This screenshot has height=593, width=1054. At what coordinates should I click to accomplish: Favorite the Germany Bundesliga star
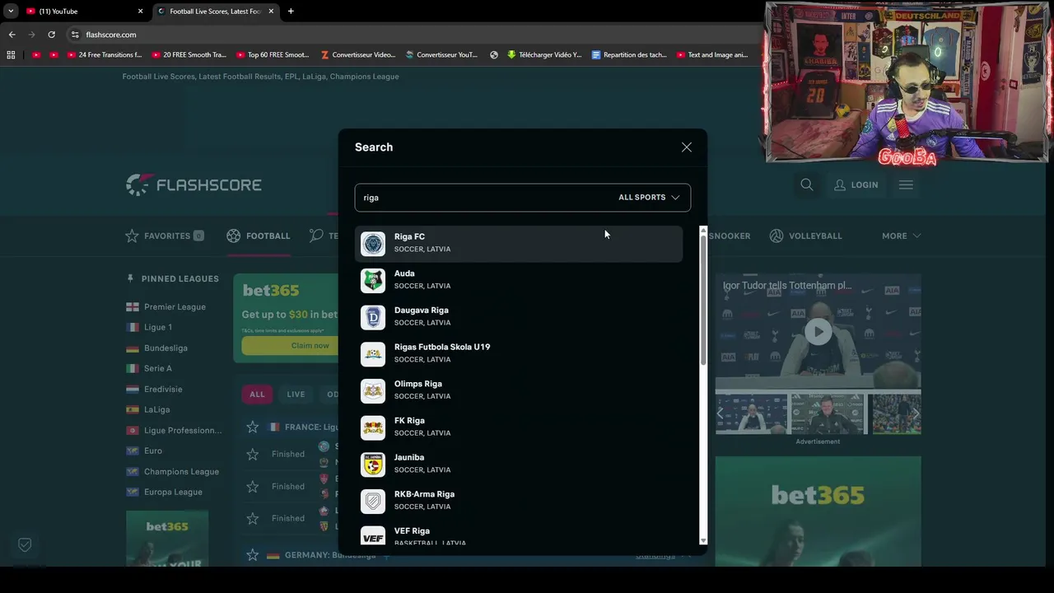(x=253, y=555)
